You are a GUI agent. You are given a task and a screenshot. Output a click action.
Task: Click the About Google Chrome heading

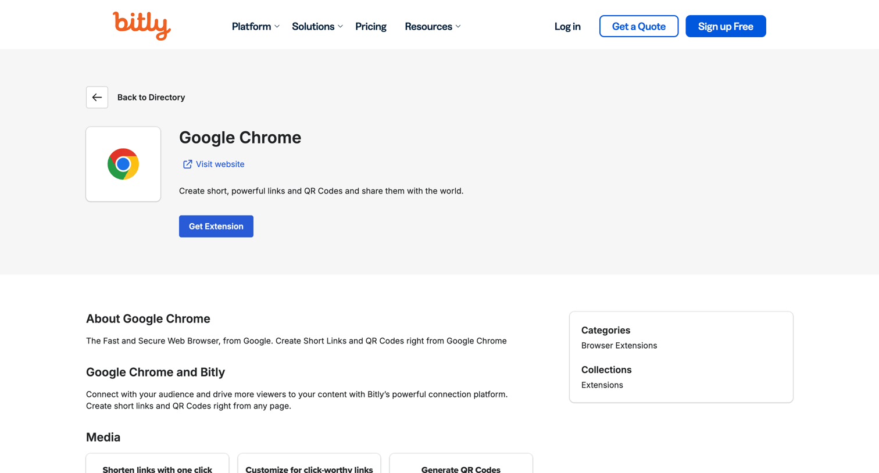[x=148, y=318]
